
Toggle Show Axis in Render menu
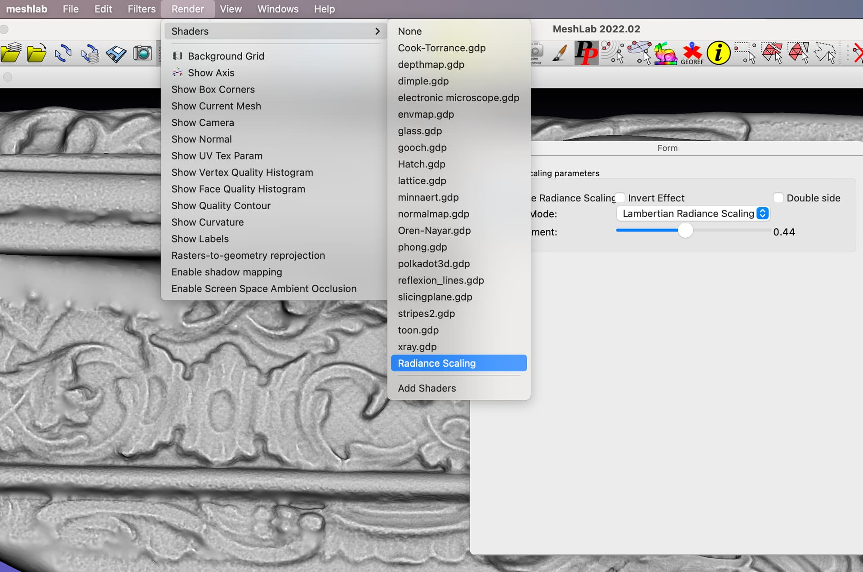pyautogui.click(x=211, y=73)
